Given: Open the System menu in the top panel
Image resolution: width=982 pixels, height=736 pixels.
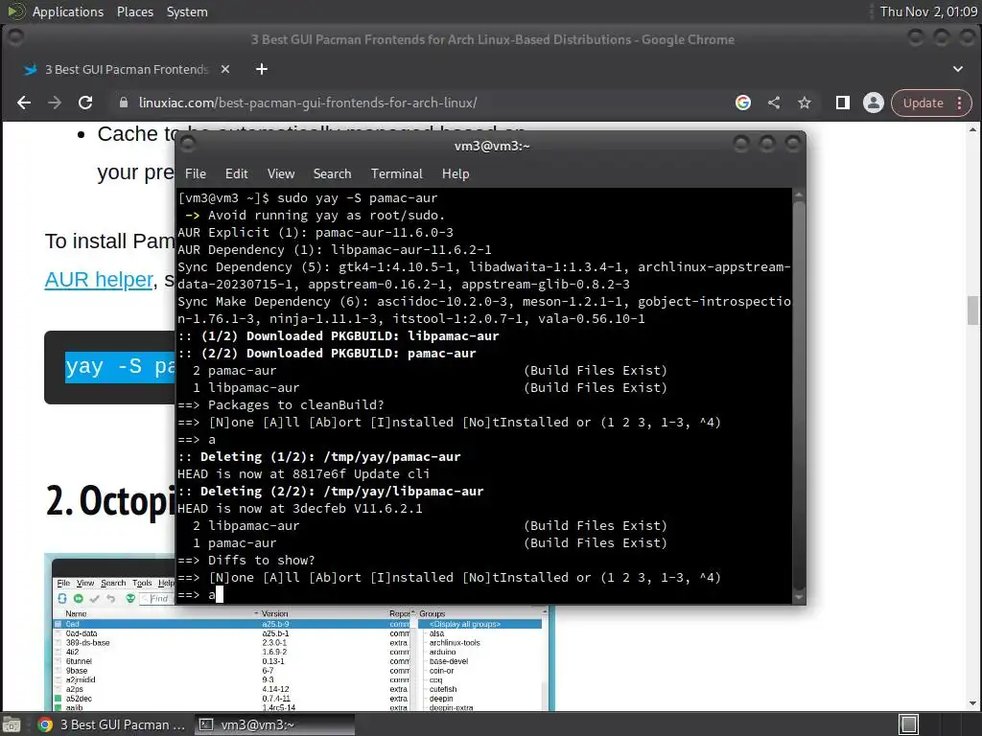Looking at the screenshot, I should click(187, 11).
